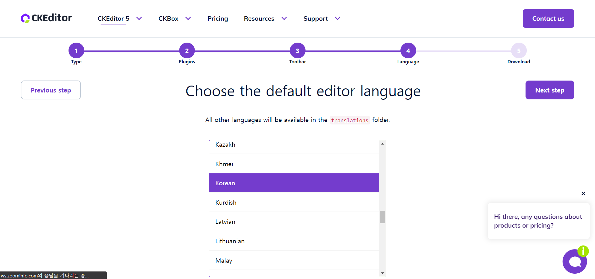
Task: Open the CKEditor 5 menu item
Action: click(x=113, y=18)
